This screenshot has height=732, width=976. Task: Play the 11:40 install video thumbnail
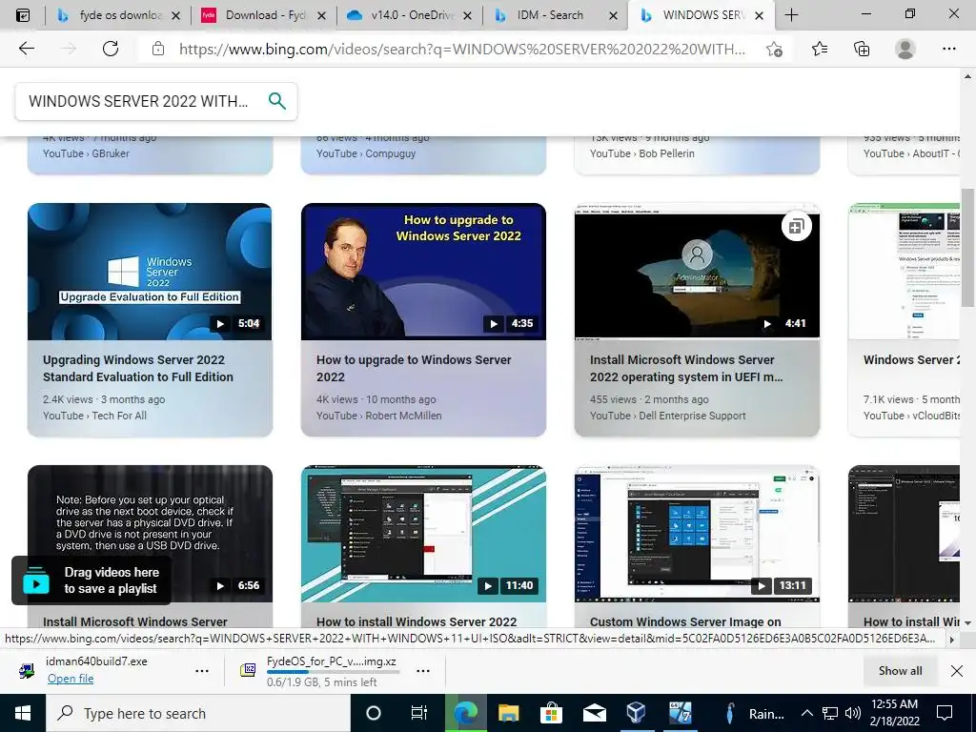tap(423, 534)
